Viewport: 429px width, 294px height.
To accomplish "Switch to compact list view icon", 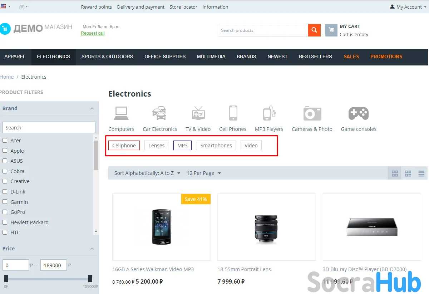I will (x=421, y=173).
